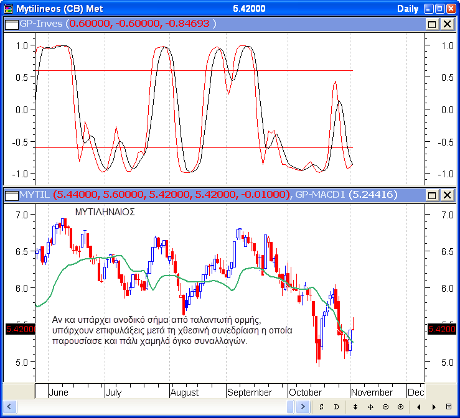Click the 'D' daily periodicity button
Image resolution: width=460 pixels, height=418 pixels.
336,407
